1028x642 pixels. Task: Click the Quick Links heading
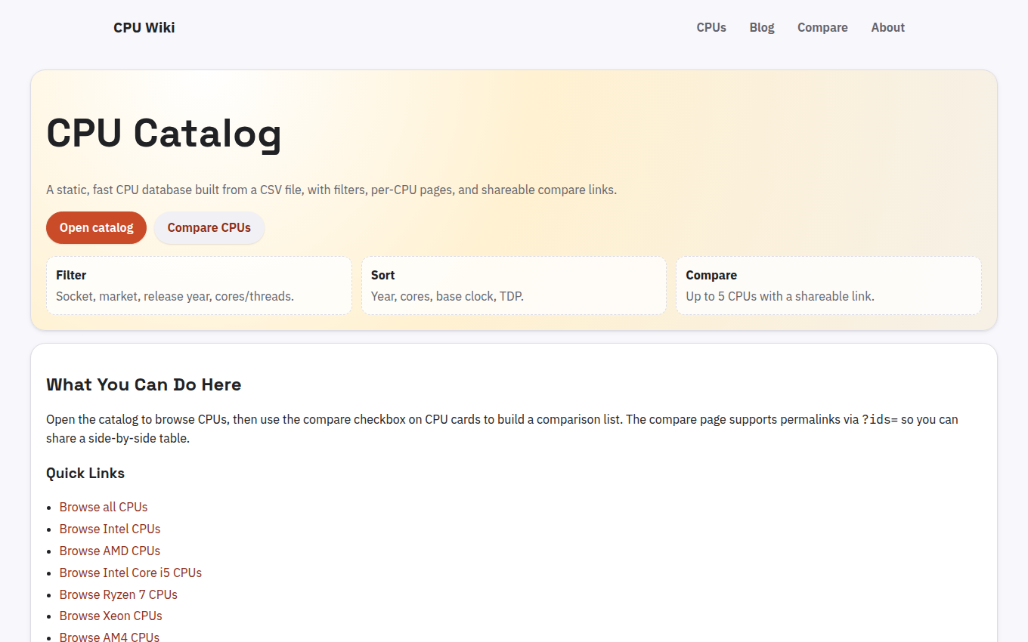pyautogui.click(x=85, y=474)
